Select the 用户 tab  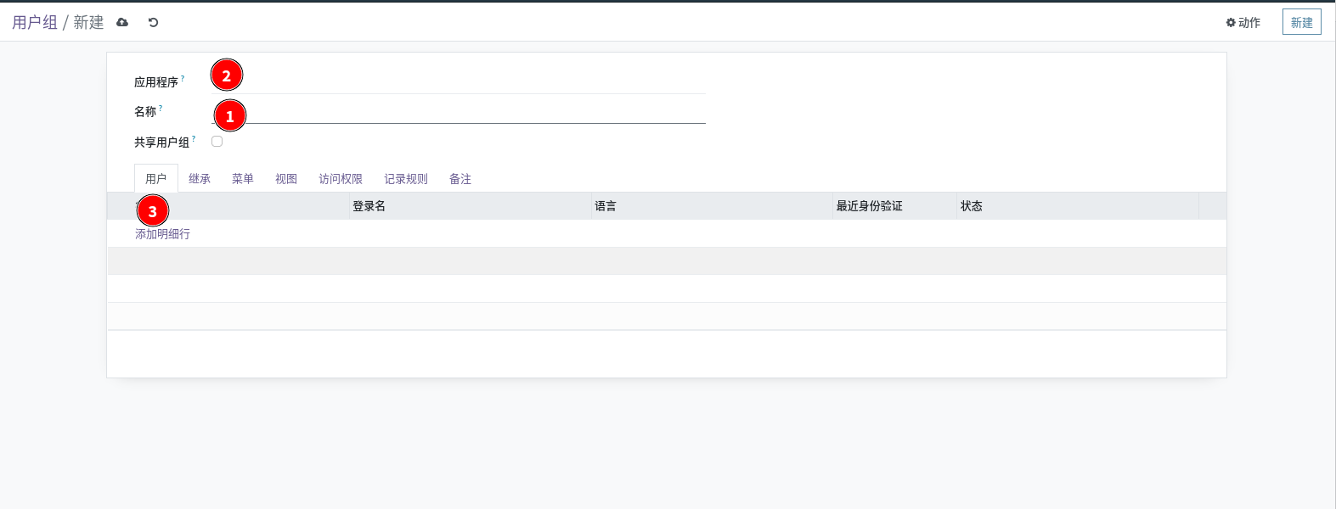coord(156,179)
